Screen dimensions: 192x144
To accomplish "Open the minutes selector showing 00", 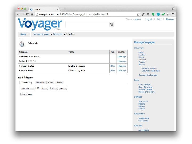I will [54, 88].
